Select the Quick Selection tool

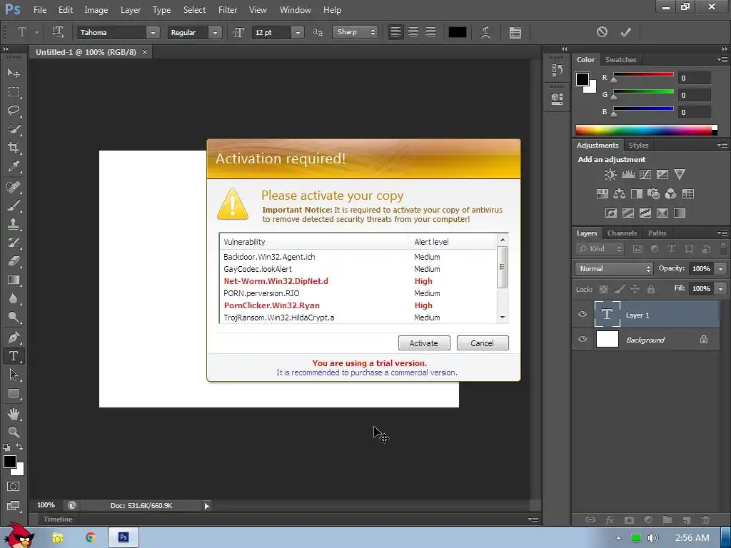point(14,129)
